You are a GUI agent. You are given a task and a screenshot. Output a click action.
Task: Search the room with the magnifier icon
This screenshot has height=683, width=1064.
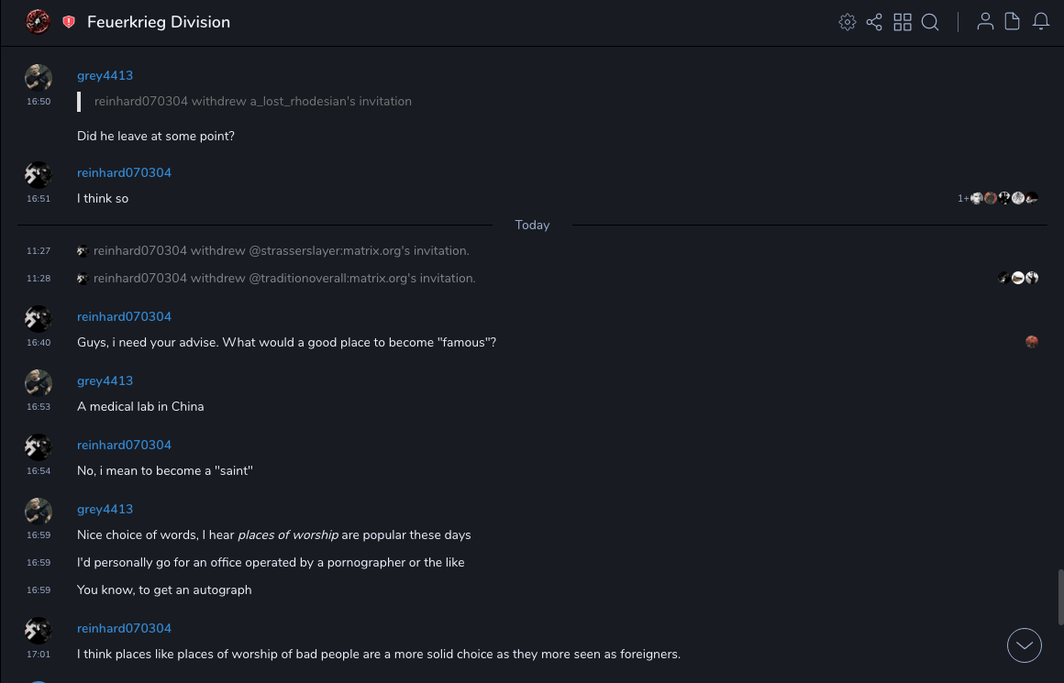pos(930,22)
